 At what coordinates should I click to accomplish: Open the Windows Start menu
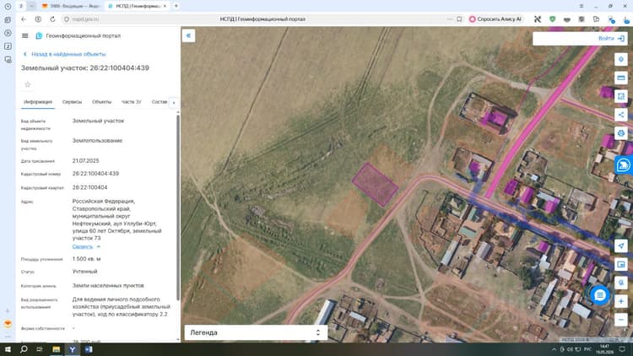tap(8, 349)
